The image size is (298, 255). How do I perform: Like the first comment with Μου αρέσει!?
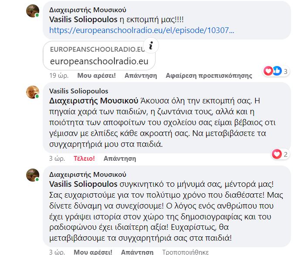[96, 76]
